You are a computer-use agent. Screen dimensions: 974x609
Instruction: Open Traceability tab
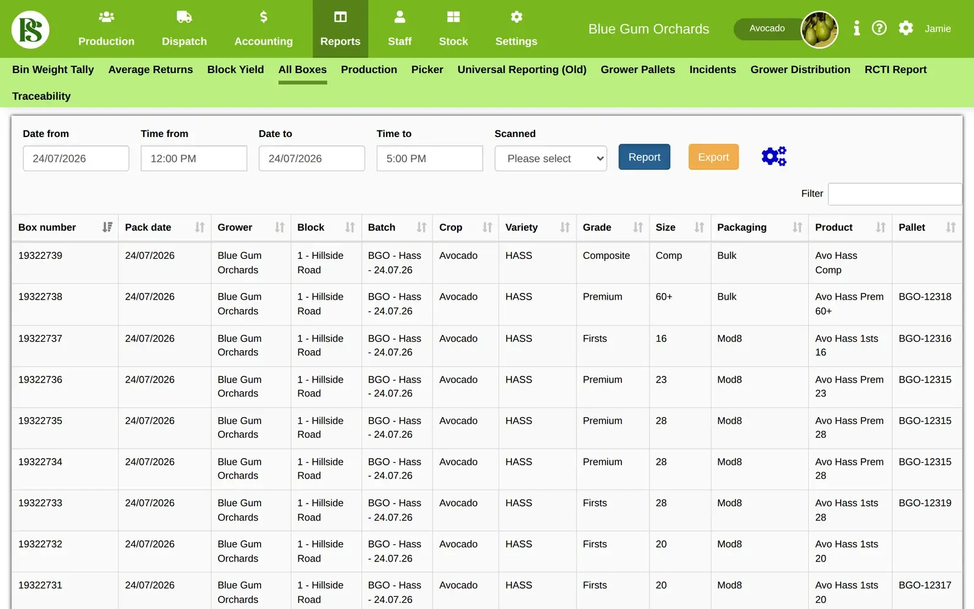(x=41, y=96)
